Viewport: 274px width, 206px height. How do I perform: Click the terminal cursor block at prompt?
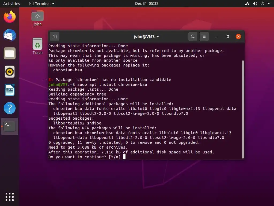pos(124,157)
